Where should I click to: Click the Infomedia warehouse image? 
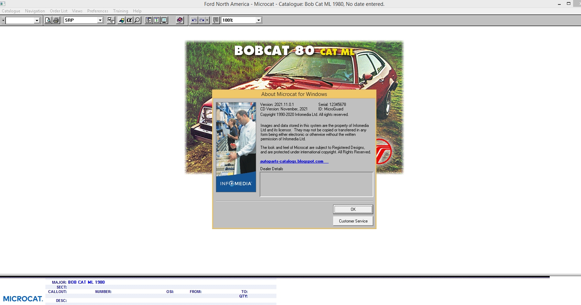click(236, 147)
